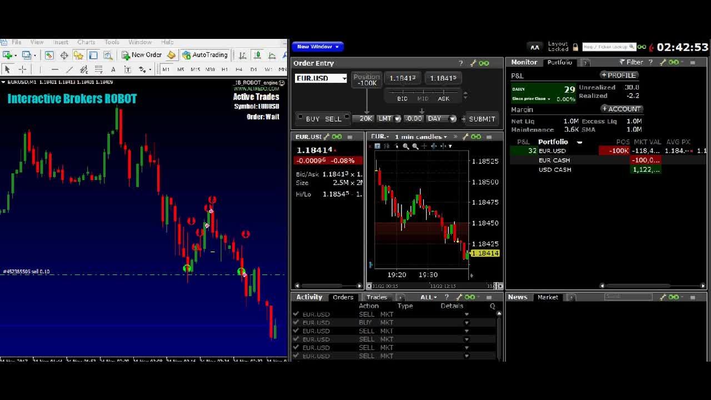Image resolution: width=711 pixels, height=400 pixels.
Task: Open the Strategy Tester magnifier icon
Action: coord(108,55)
